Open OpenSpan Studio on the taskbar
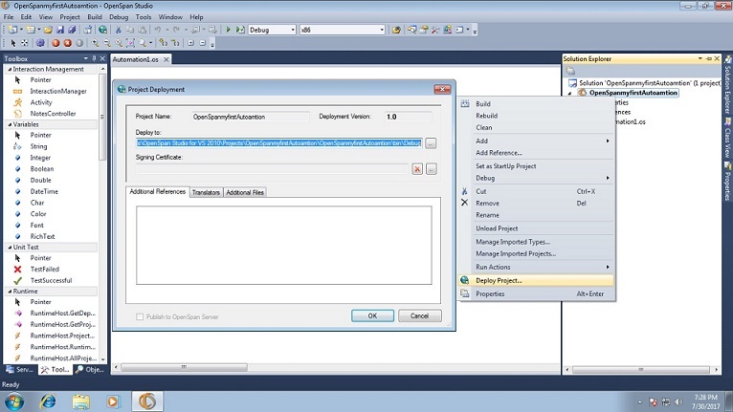733x412 pixels. pyautogui.click(x=147, y=401)
